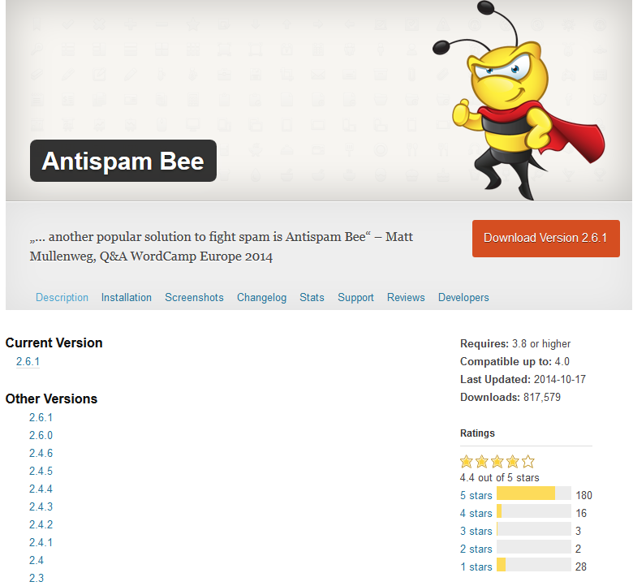Open the Reviews tab
Viewport: 633px width, 586px height.
(406, 297)
